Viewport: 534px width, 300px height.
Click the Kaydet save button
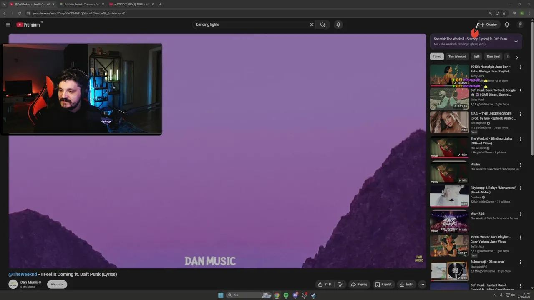pyautogui.click(x=383, y=284)
